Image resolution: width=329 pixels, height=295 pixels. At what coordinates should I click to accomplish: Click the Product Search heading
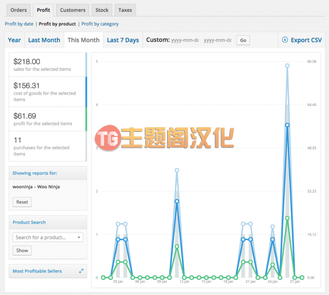coord(29,222)
